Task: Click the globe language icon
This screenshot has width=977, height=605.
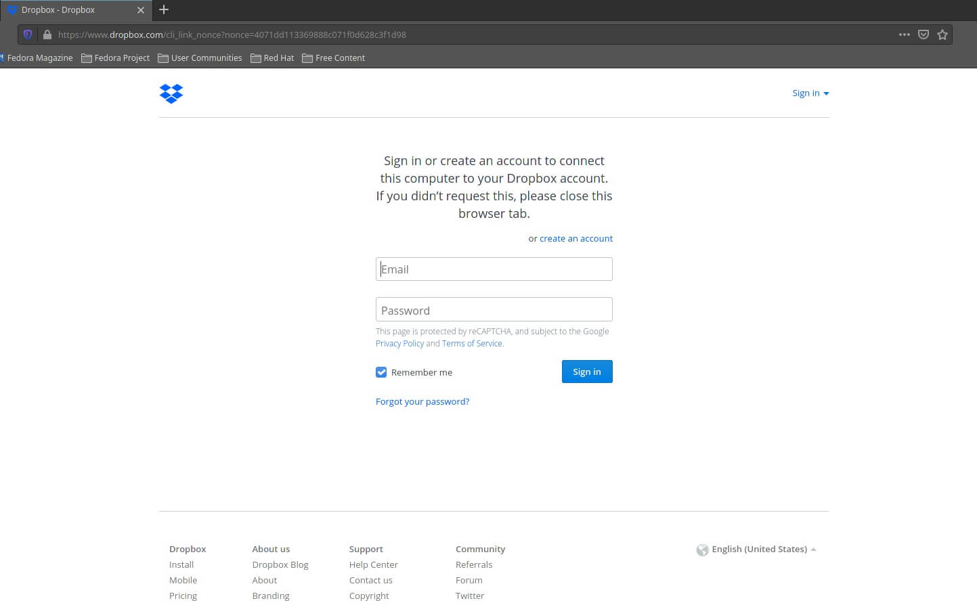Action: coord(702,550)
